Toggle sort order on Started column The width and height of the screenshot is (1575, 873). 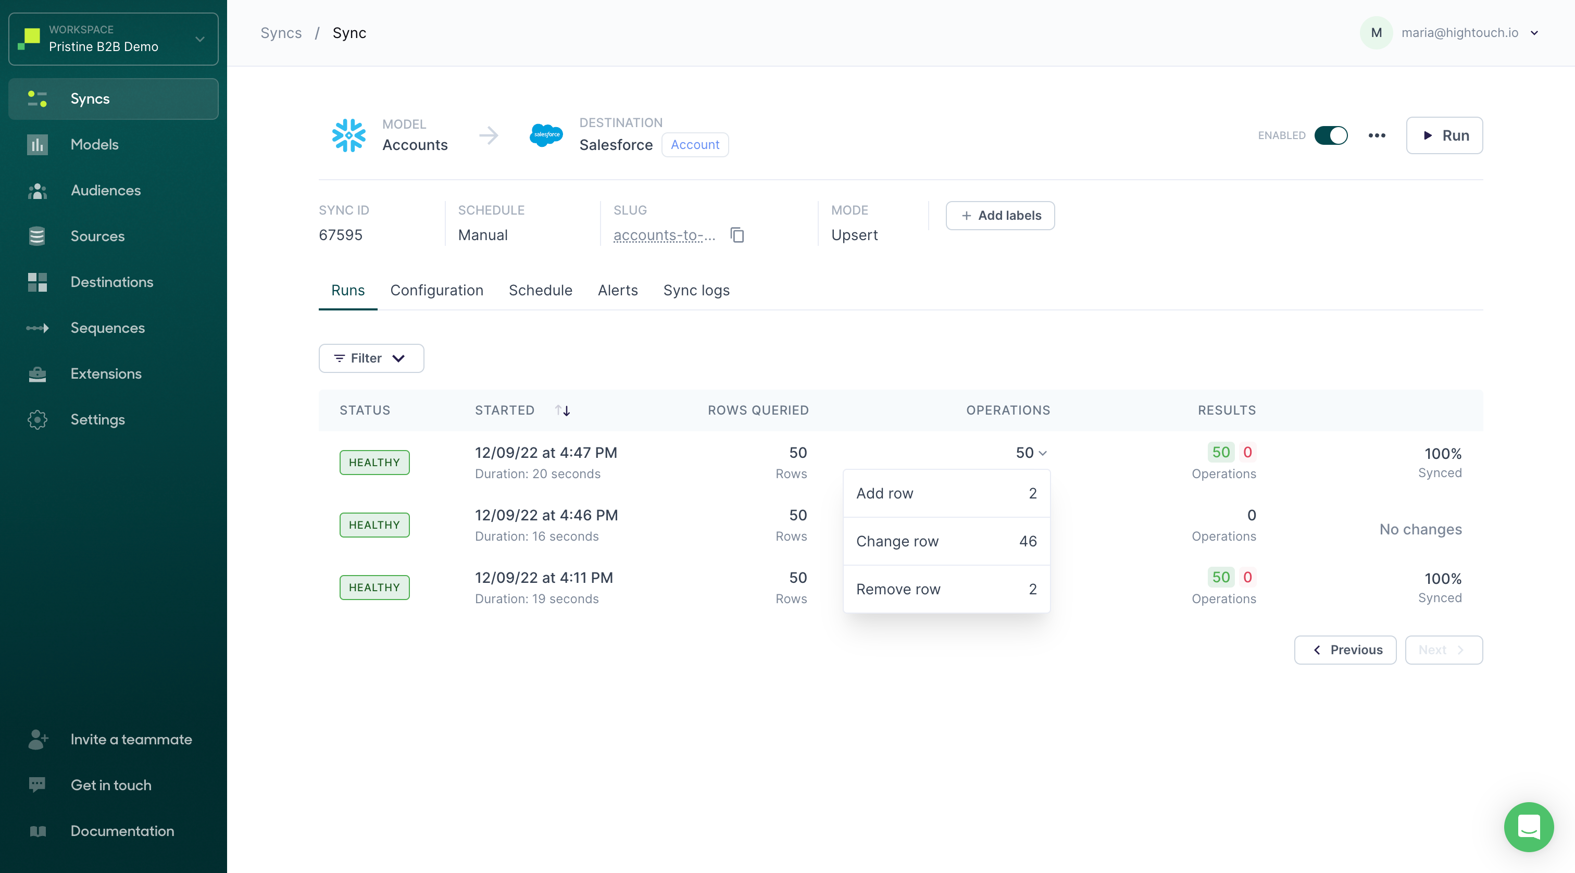pos(562,410)
